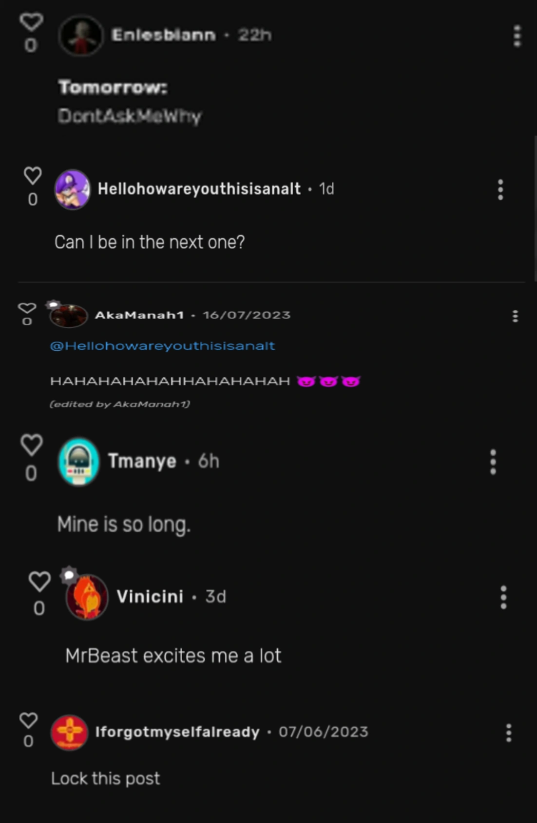This screenshot has height=823, width=537.
Task: Open the Vinicini username profile link
Action: click(x=150, y=596)
